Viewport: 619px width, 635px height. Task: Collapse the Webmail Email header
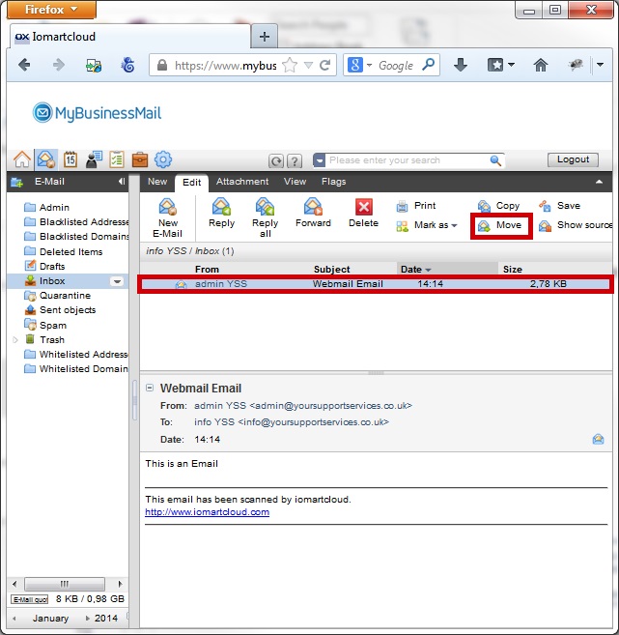coord(150,388)
